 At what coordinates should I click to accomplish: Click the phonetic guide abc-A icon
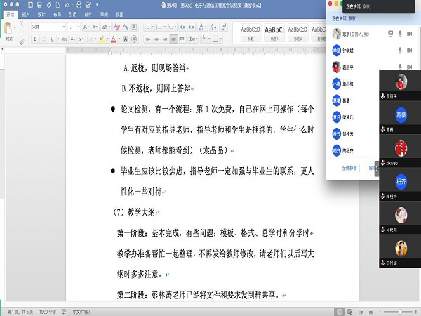pyautogui.click(x=126, y=27)
